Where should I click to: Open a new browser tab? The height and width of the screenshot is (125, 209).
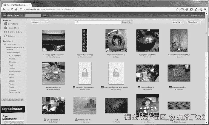click(x=34, y=5)
